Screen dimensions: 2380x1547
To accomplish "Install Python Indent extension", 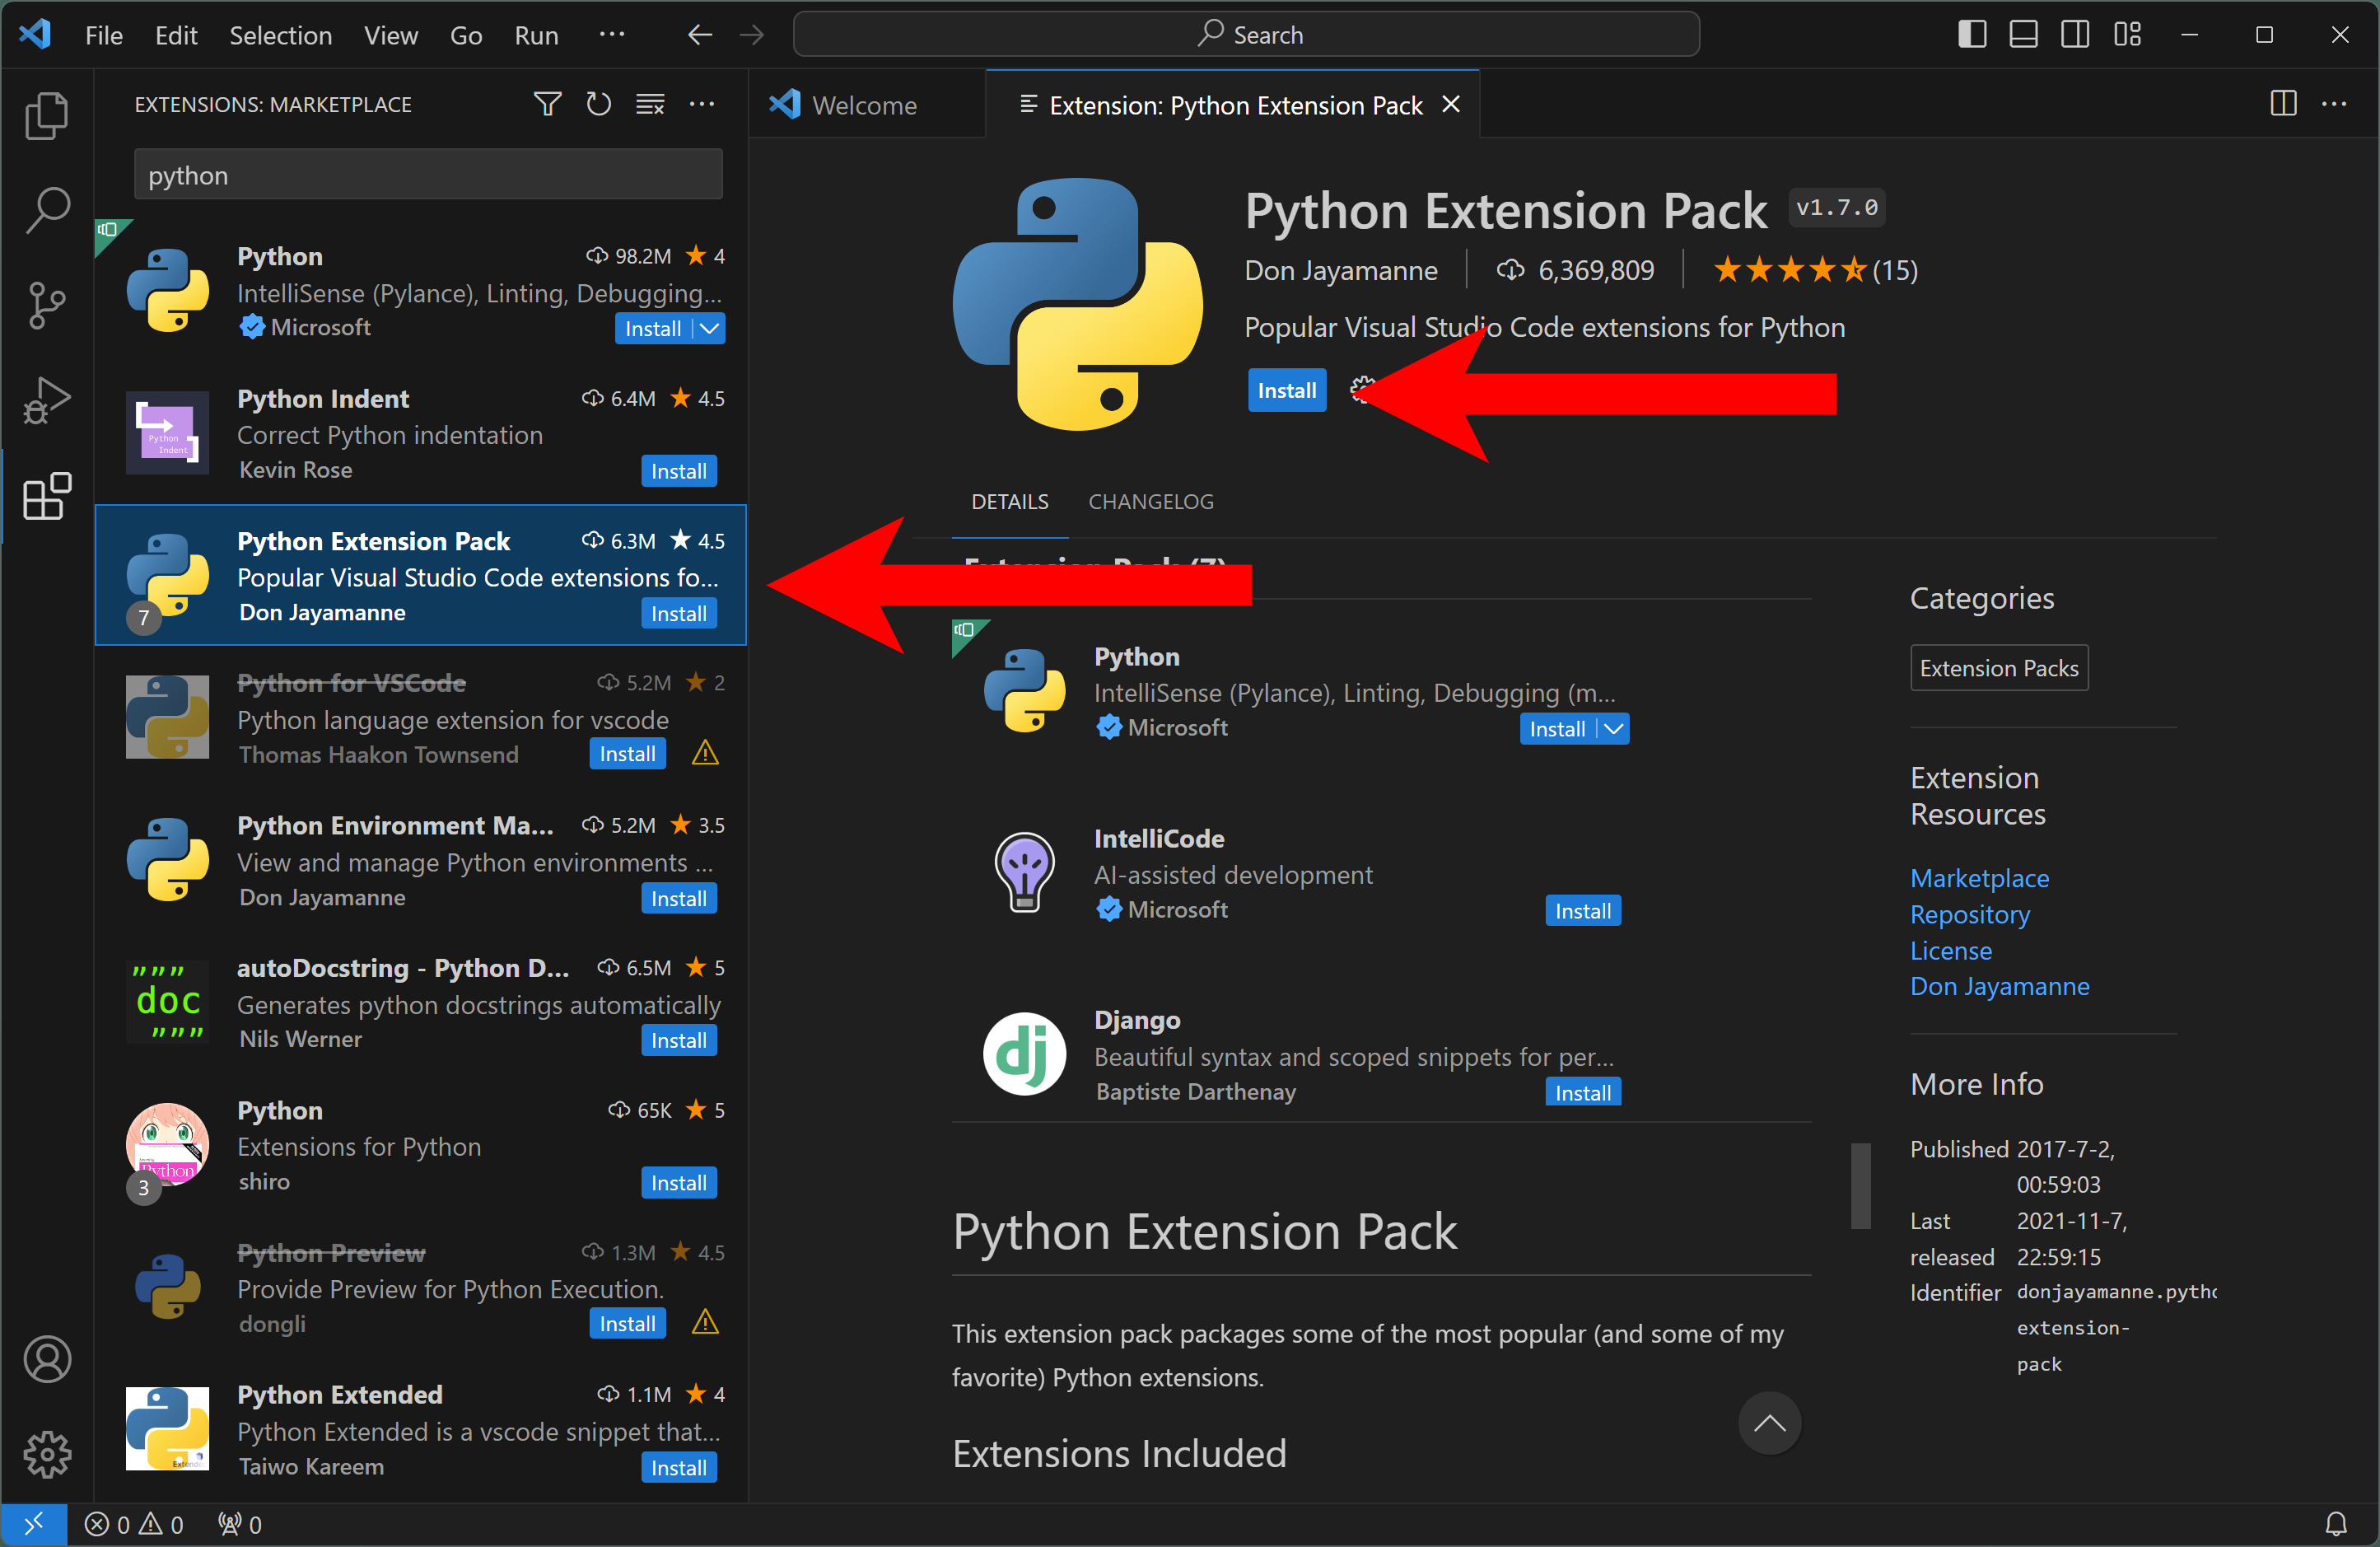I will [678, 471].
